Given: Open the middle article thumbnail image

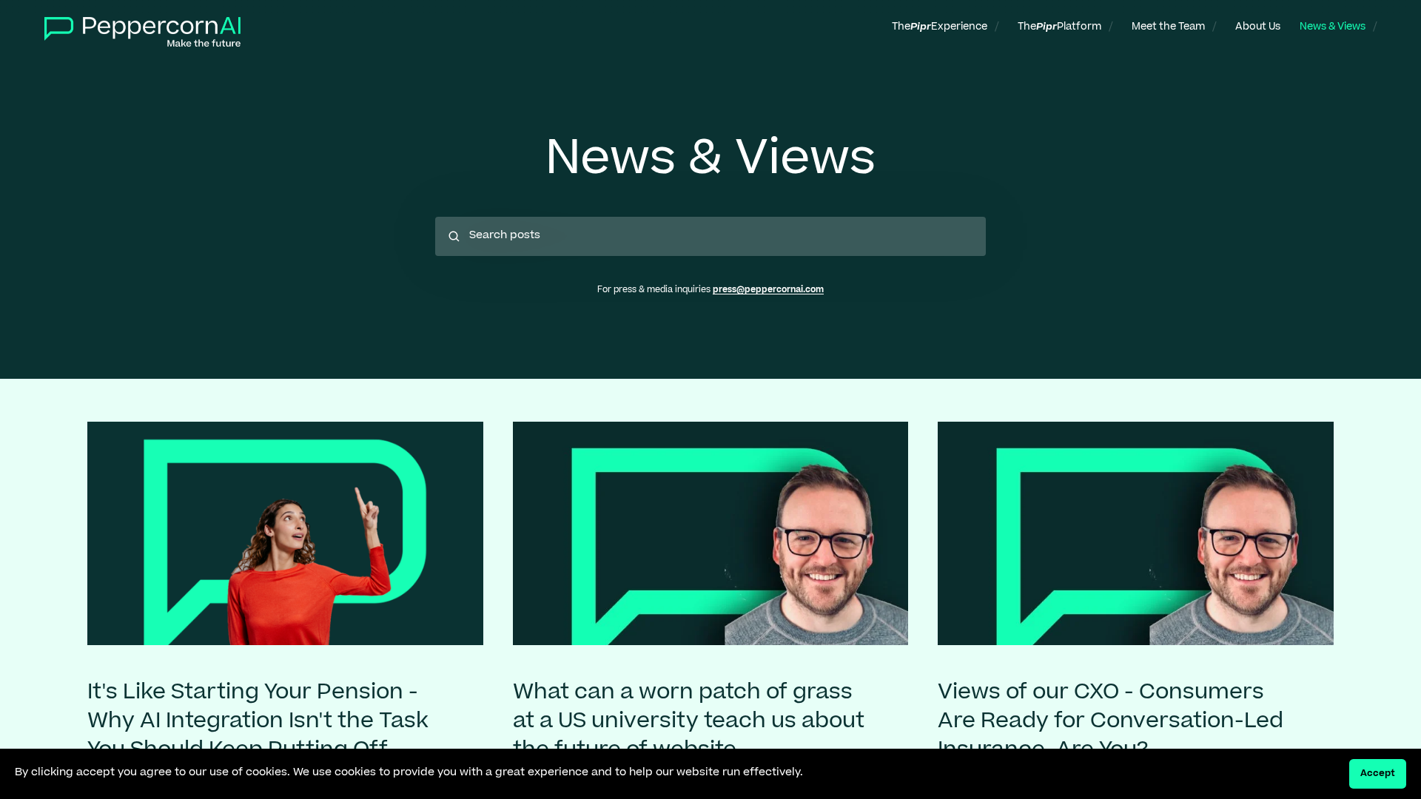Looking at the screenshot, I should click(x=710, y=533).
